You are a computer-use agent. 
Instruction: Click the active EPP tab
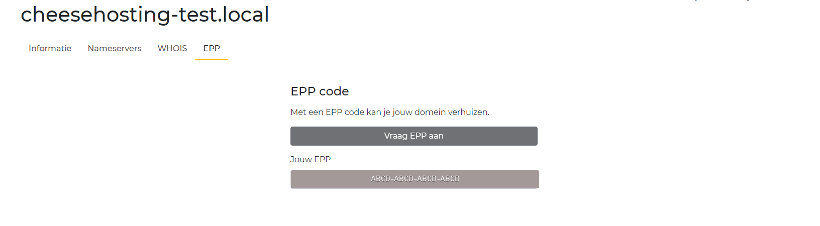(212, 48)
